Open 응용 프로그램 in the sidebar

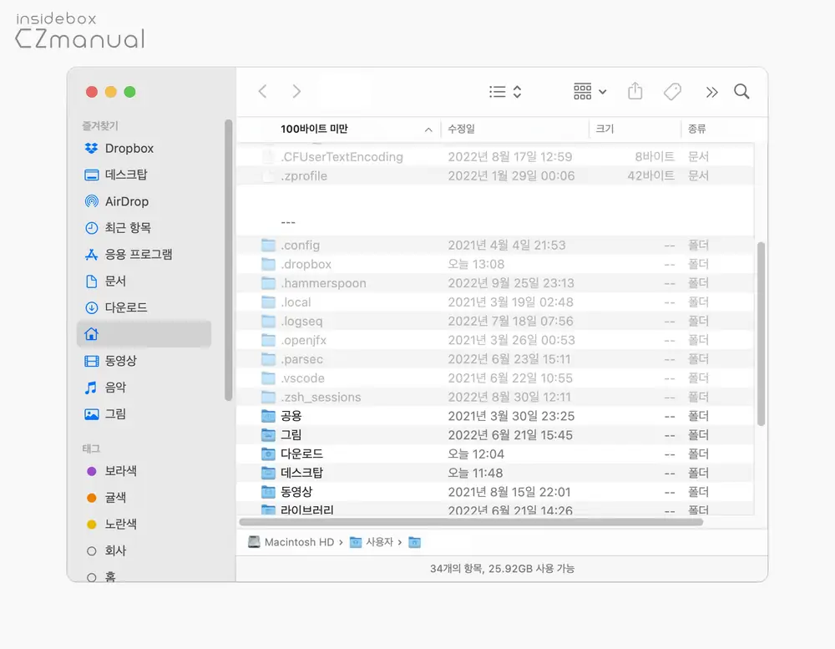pos(138,255)
